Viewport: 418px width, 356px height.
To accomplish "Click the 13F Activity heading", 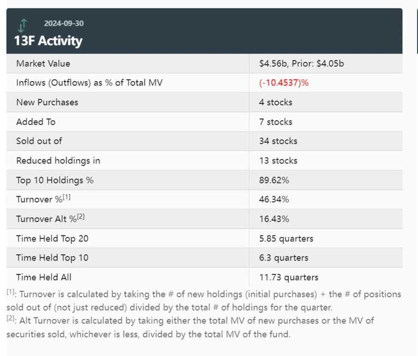I will pos(48,41).
